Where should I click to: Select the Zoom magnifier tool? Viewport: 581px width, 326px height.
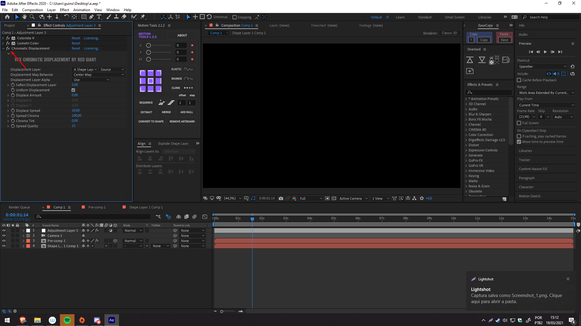pos(32,17)
